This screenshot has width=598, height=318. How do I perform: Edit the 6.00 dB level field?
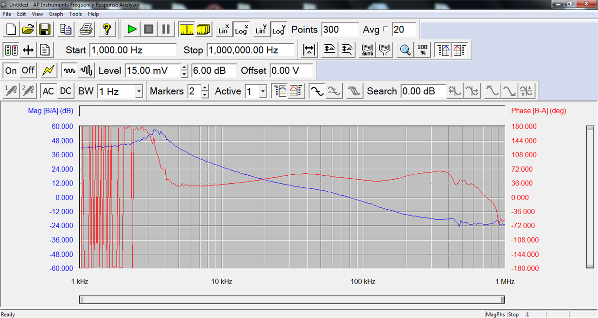pyautogui.click(x=214, y=70)
